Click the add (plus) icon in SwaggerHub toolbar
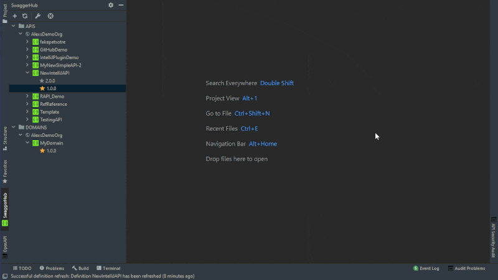Screen dimensions: 498x280 click(14, 16)
